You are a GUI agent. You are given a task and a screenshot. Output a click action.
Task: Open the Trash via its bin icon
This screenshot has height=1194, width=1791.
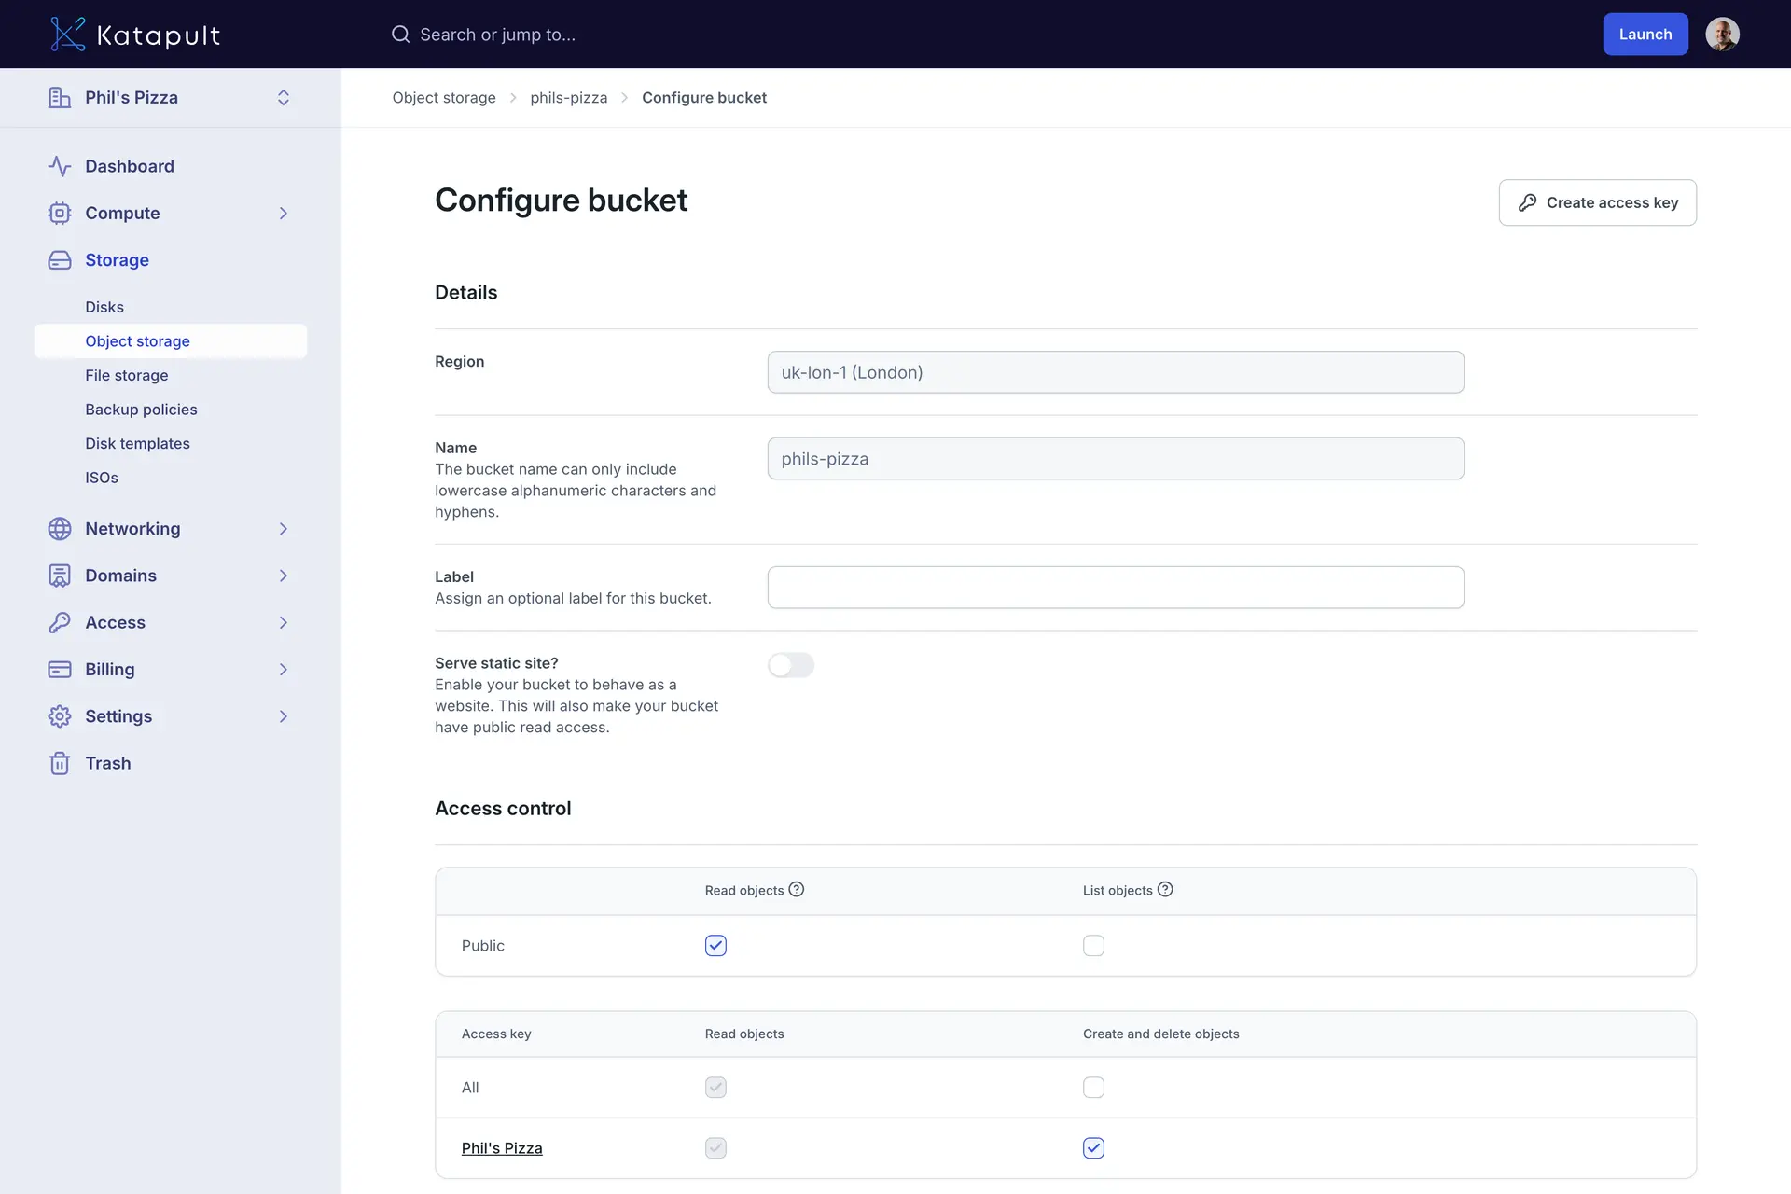59,763
